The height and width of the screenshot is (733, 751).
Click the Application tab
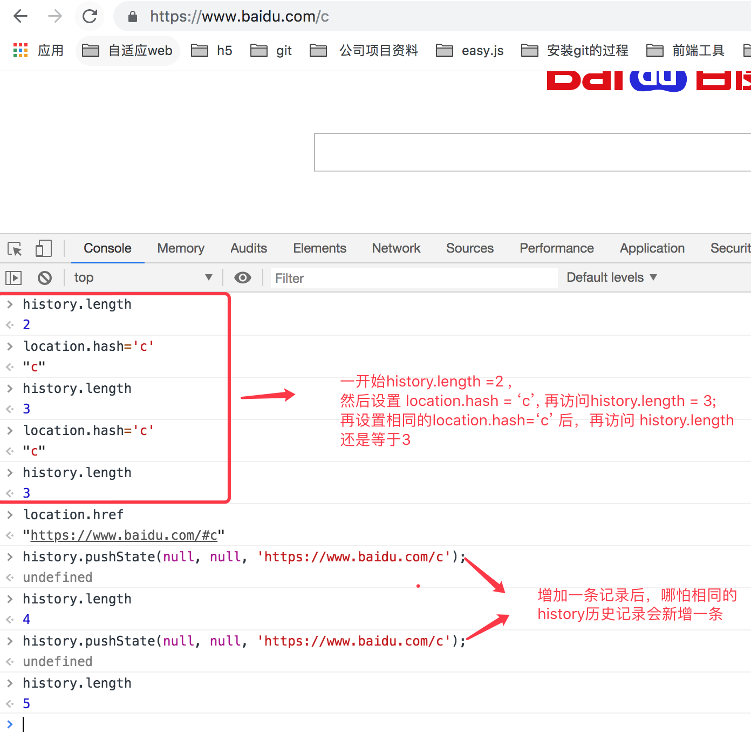coord(652,248)
